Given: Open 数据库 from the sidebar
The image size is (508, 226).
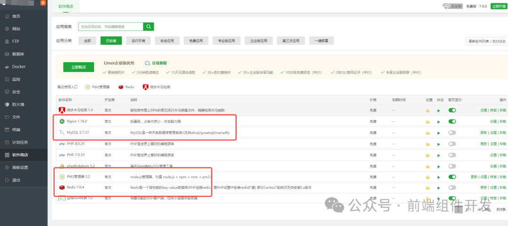Looking at the screenshot, I should pos(18,54).
